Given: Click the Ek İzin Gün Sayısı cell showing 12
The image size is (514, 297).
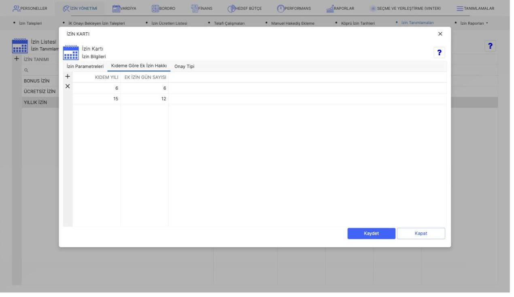Looking at the screenshot, I should point(145,99).
